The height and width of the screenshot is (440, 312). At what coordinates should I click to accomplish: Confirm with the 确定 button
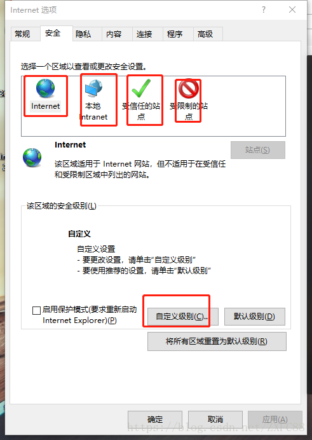pyautogui.click(x=155, y=420)
